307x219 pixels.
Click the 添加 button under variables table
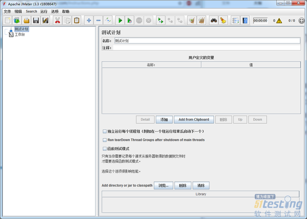coord(164,120)
